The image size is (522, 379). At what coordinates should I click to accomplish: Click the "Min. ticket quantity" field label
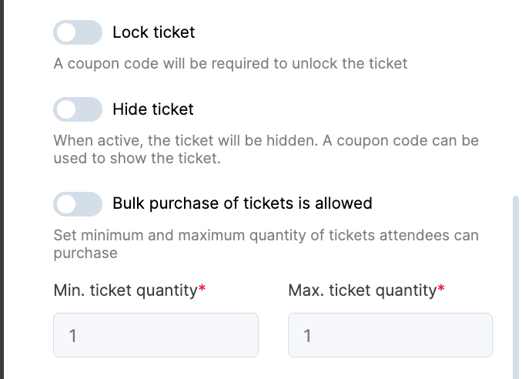coord(125,290)
